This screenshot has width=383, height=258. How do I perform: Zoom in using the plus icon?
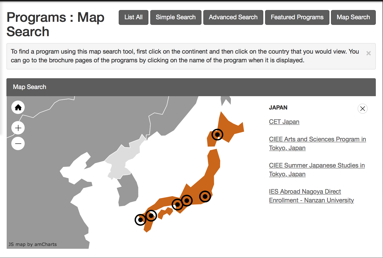pos(18,128)
